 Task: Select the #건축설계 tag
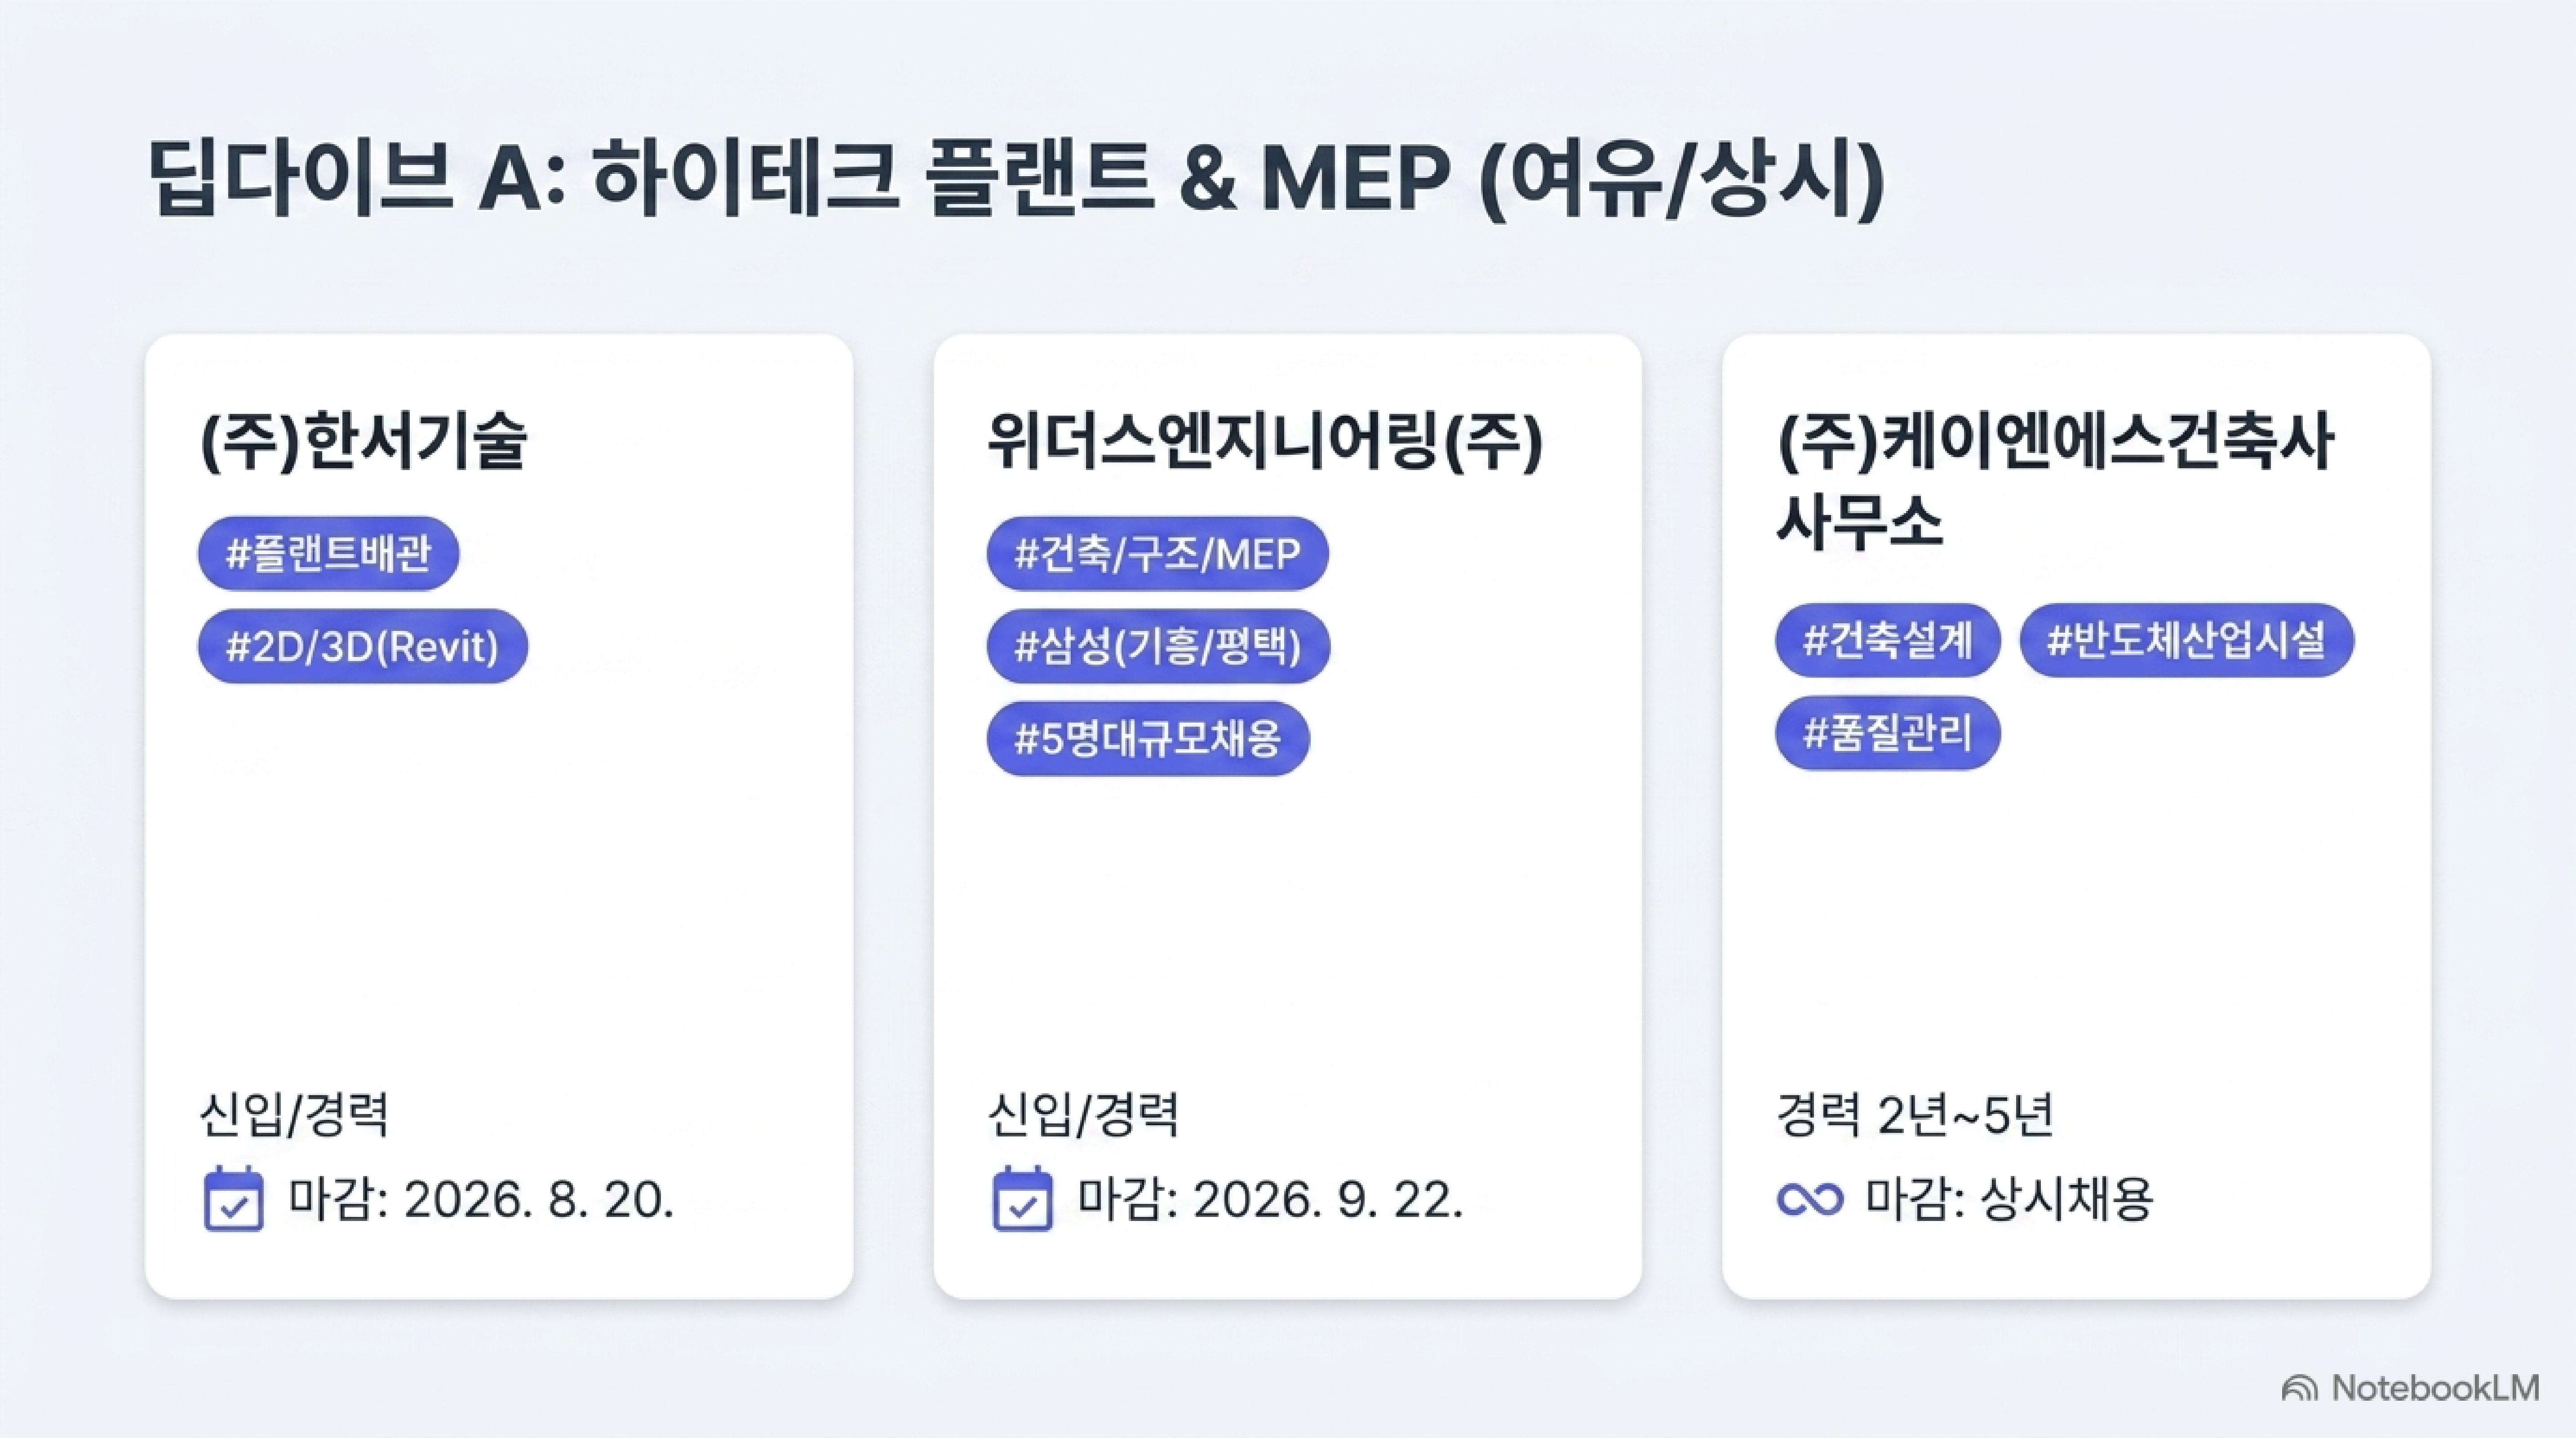click(1887, 640)
